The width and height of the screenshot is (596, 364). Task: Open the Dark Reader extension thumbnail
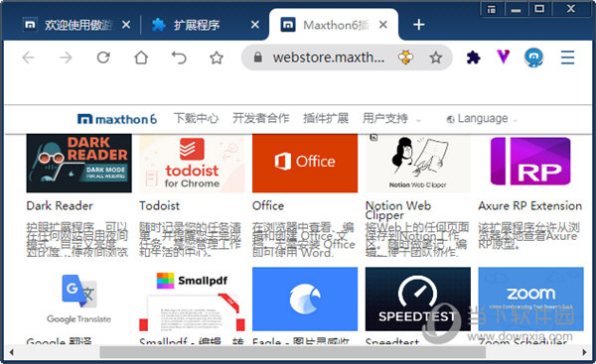[79, 164]
